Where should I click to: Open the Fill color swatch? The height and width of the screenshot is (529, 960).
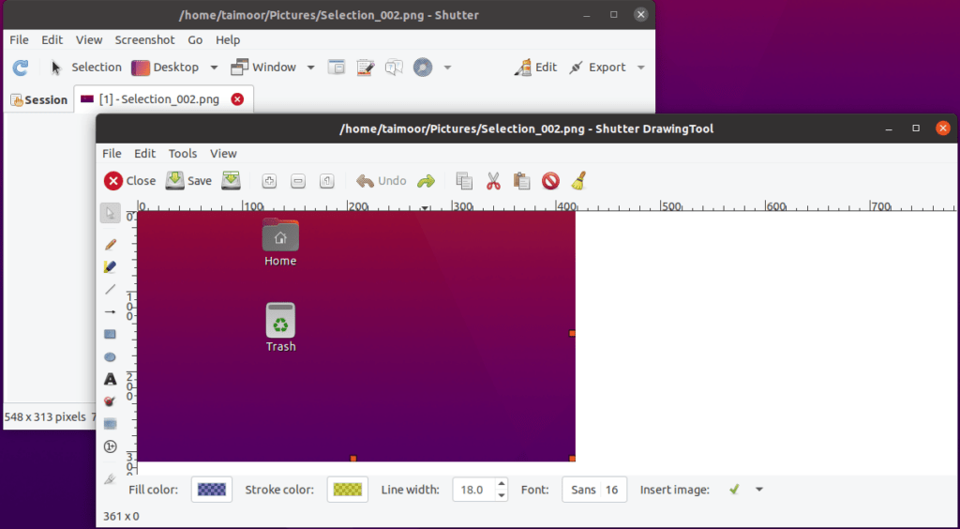(212, 490)
